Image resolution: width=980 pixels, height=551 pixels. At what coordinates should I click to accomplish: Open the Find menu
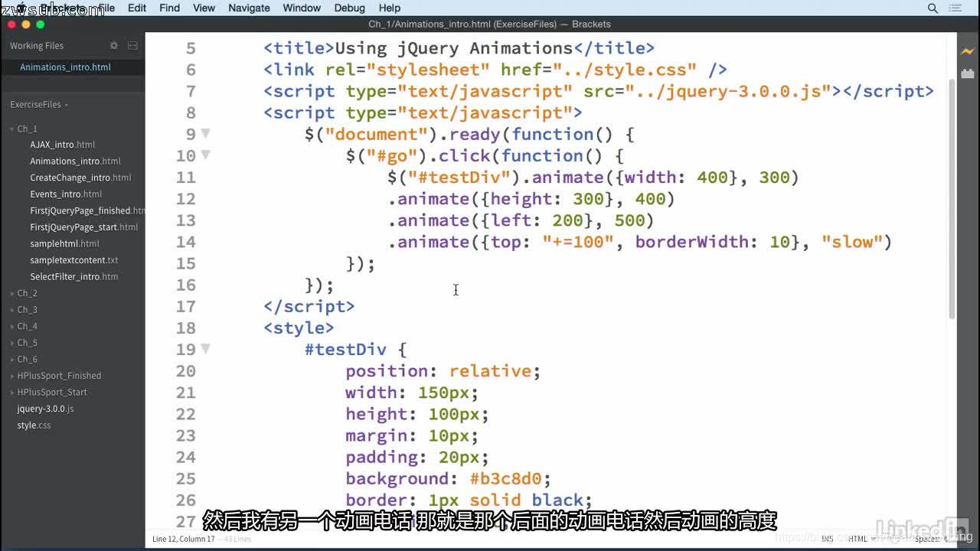[169, 8]
